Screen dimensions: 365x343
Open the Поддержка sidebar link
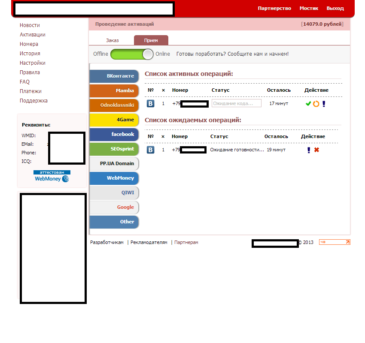(x=33, y=101)
